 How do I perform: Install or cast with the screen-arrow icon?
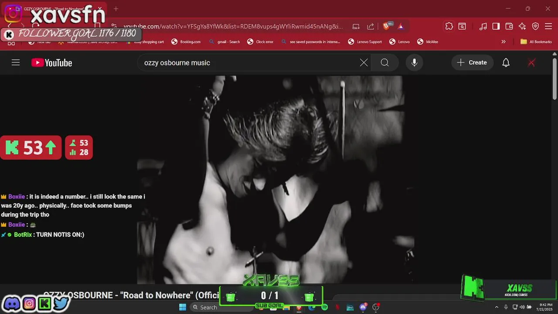(356, 26)
